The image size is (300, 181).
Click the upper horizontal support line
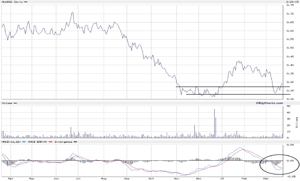pos(229,87)
